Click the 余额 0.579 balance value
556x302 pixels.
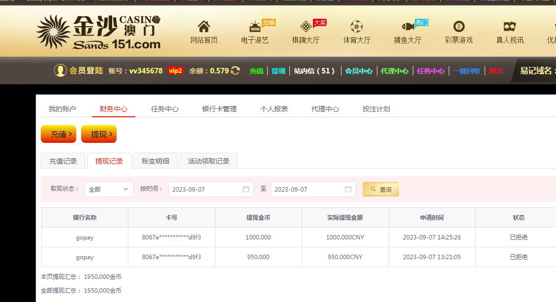pyautogui.click(x=219, y=71)
